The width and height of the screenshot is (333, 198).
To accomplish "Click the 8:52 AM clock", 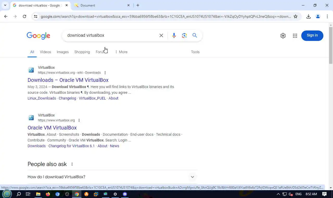I will (311, 194).
